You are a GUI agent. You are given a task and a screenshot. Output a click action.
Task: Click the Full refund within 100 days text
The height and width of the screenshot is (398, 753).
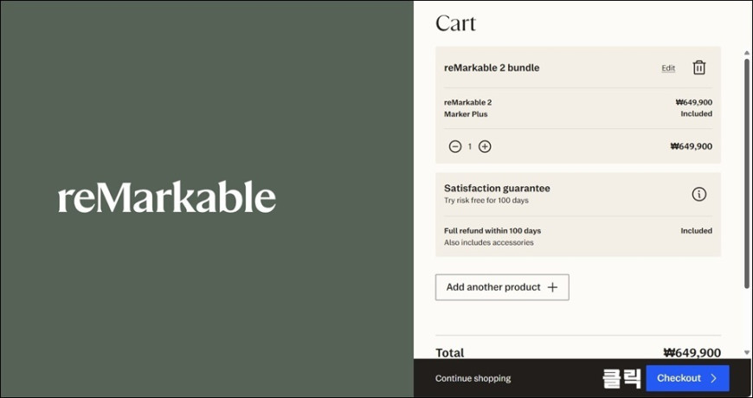point(492,231)
